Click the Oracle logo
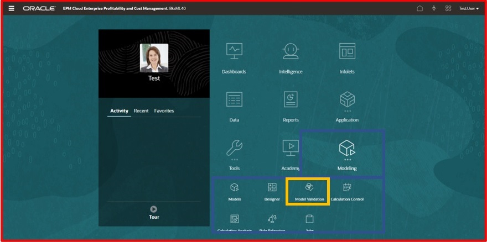Viewport: 487px width, 242px height. (x=39, y=8)
